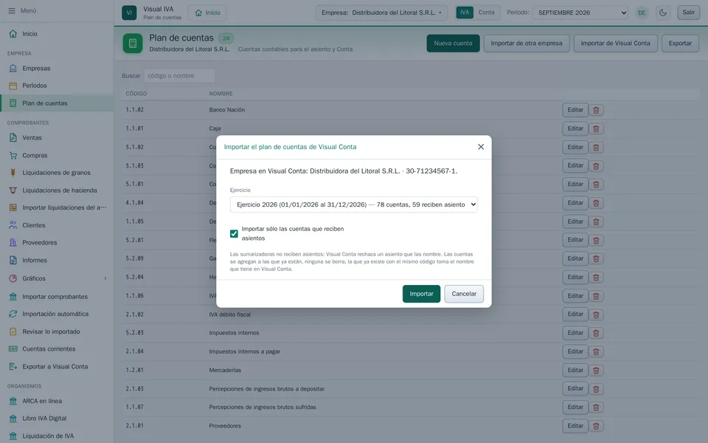Select IVA mode in the IVA/Conta toggle
This screenshot has height=443, width=708.
click(465, 13)
